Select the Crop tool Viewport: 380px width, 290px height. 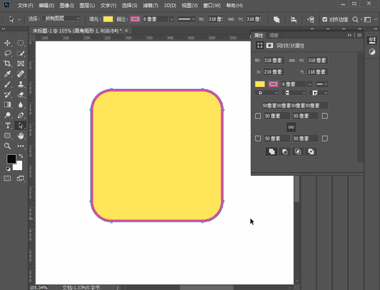pos(7,63)
